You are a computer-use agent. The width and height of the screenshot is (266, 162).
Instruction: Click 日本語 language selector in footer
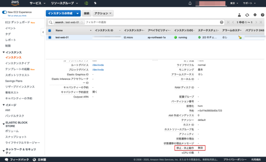42,160
